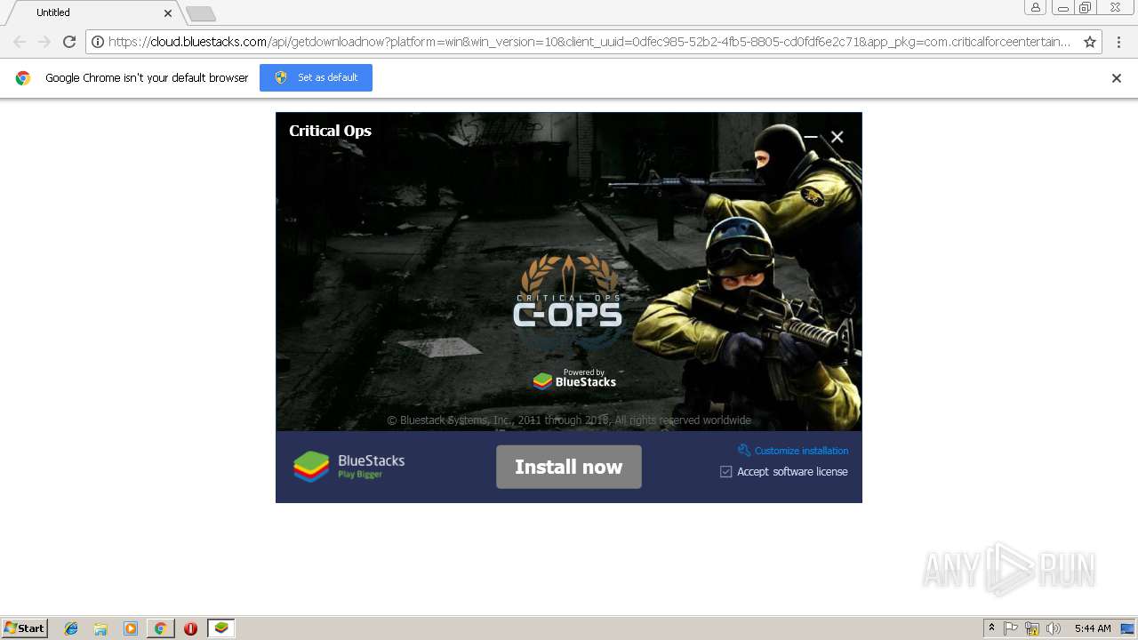Image resolution: width=1138 pixels, height=640 pixels.
Task: Focus the cloud.bluestacks.com address bar
Action: pos(589,42)
